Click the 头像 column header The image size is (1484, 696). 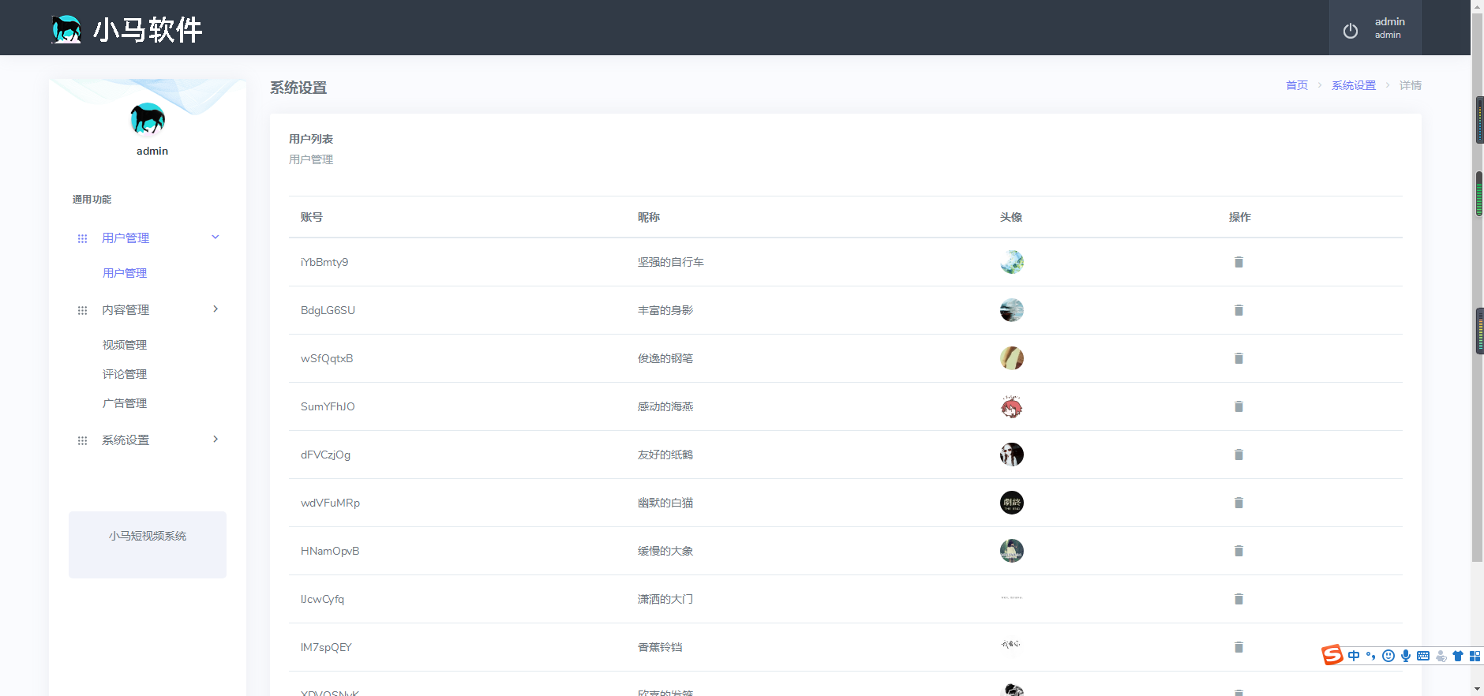[1011, 217]
